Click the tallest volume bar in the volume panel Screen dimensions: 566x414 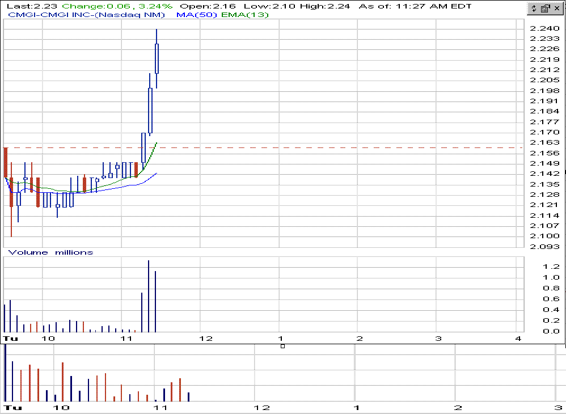(149, 296)
